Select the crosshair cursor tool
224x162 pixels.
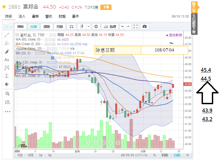click(7, 27)
